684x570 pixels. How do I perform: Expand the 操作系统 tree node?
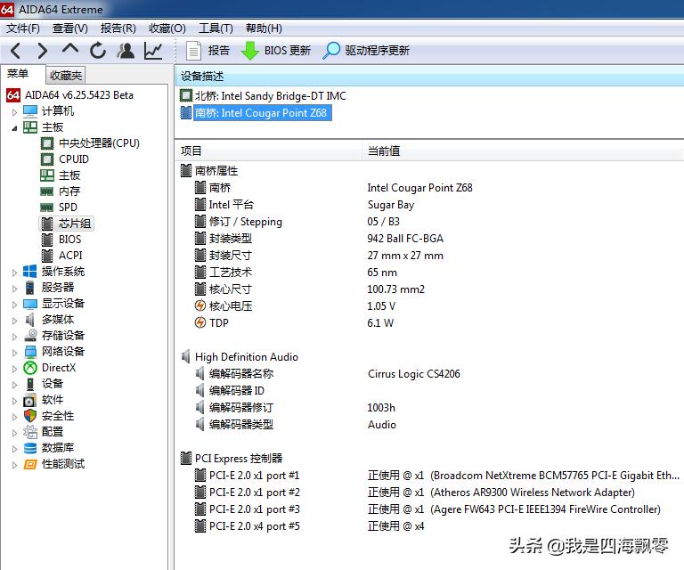pyautogui.click(x=14, y=273)
